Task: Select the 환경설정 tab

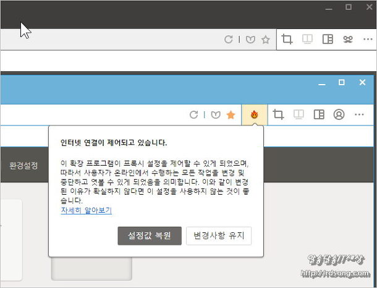Action: pyautogui.click(x=23, y=166)
